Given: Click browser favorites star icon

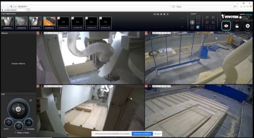Looking at the screenshot, I should (x=244, y=6).
